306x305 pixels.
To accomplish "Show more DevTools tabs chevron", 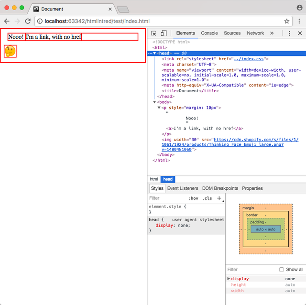I will click(272, 33).
